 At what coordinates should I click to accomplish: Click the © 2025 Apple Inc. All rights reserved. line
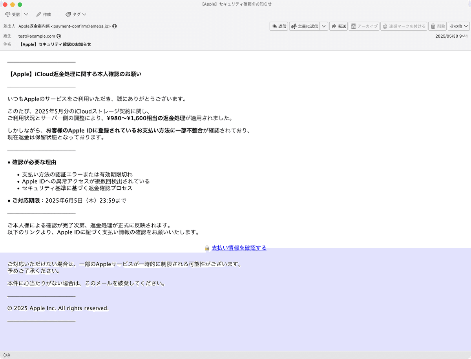coord(58,308)
